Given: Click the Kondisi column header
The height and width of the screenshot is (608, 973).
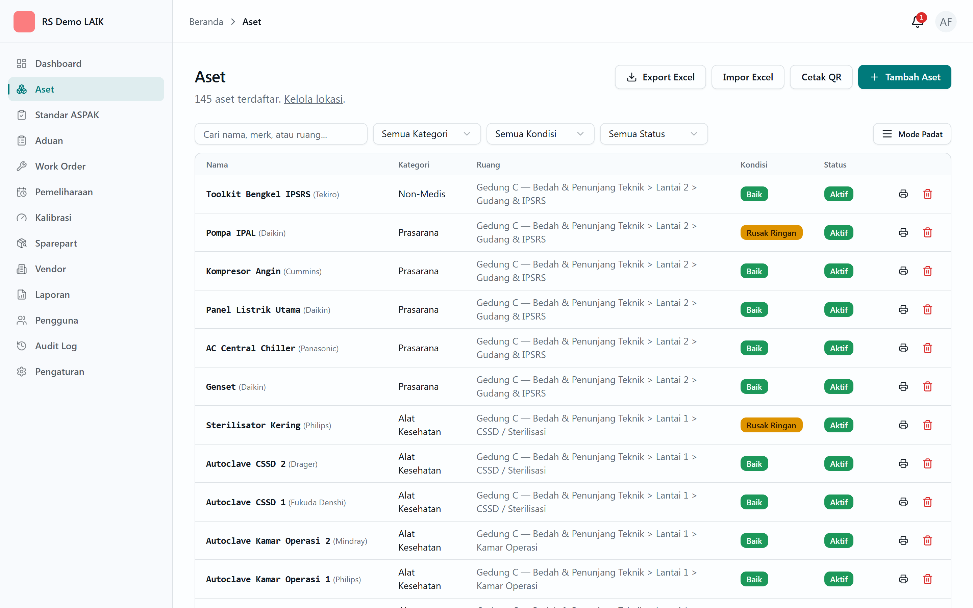Looking at the screenshot, I should point(754,164).
